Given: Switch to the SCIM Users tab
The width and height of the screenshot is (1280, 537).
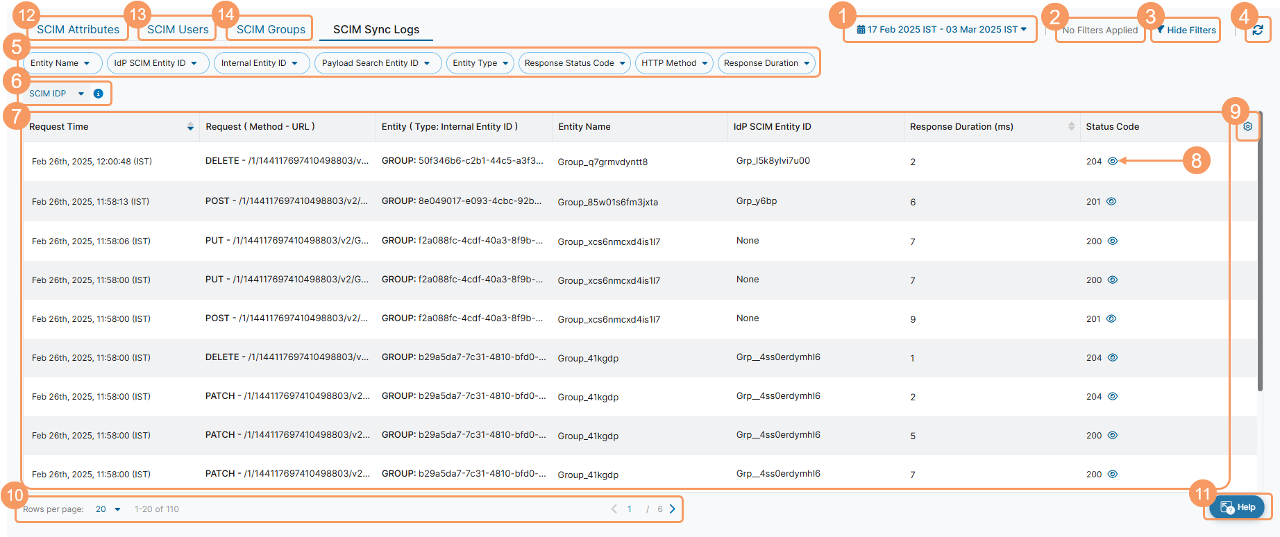Looking at the screenshot, I should (x=178, y=29).
